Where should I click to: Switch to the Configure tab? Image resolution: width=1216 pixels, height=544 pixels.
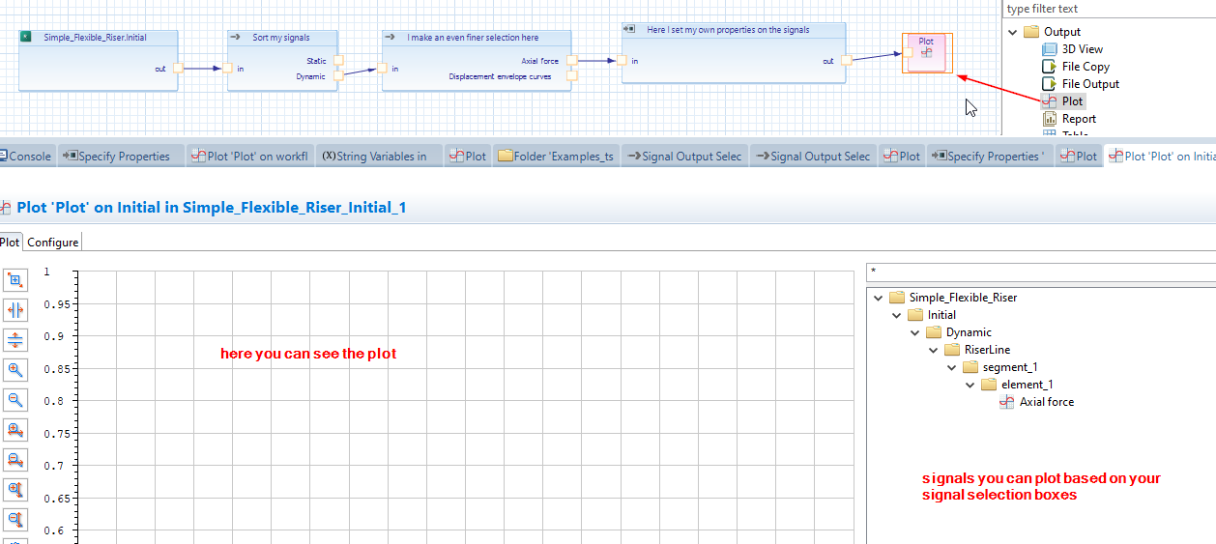pos(52,243)
